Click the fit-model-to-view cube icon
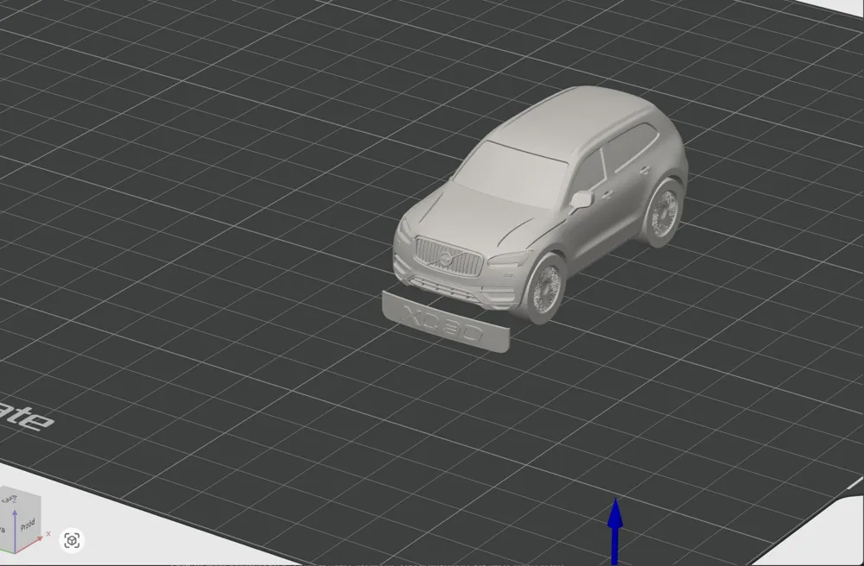This screenshot has height=566, width=864. (x=73, y=540)
